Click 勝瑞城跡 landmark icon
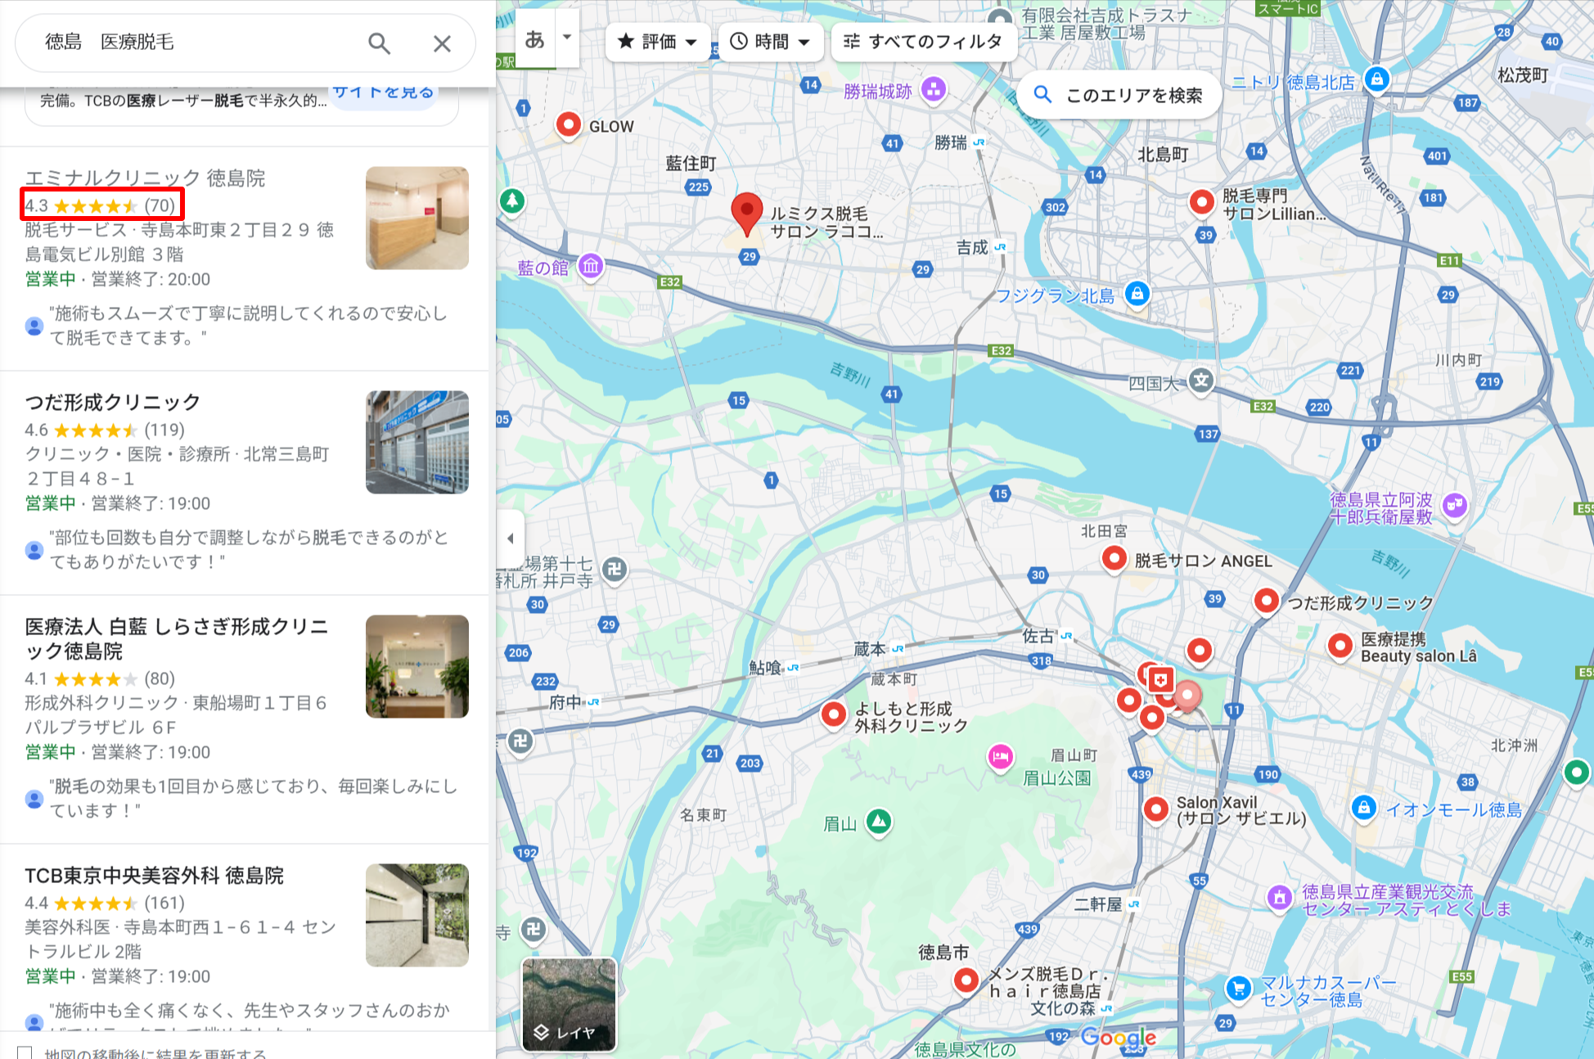1594x1059 pixels. point(934,89)
